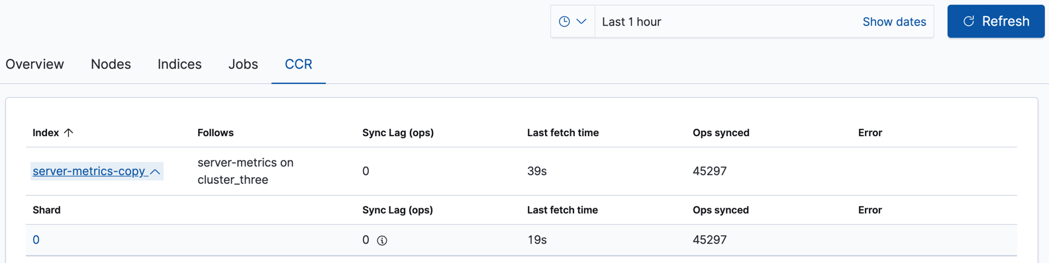
Task: Open the server-metrics-copy index link
Action: click(x=89, y=171)
